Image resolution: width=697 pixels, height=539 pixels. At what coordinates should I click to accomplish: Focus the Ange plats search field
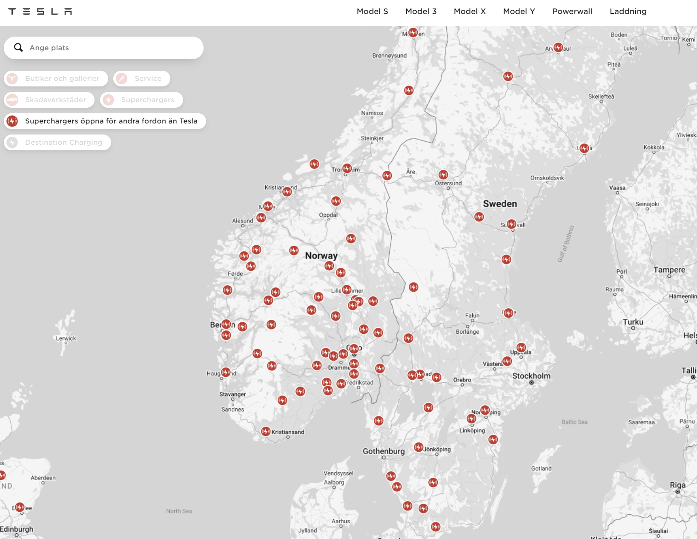coord(111,48)
